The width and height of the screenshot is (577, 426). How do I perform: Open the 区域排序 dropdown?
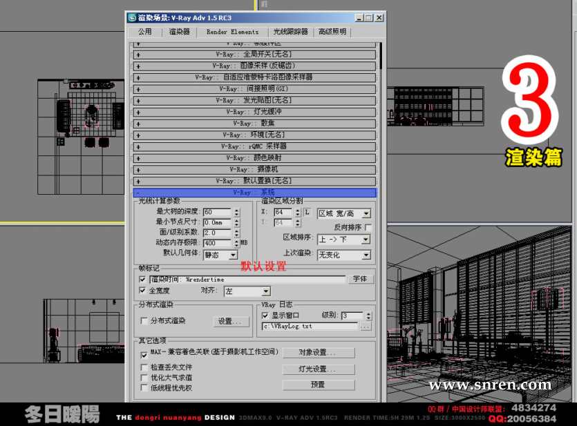tap(344, 240)
